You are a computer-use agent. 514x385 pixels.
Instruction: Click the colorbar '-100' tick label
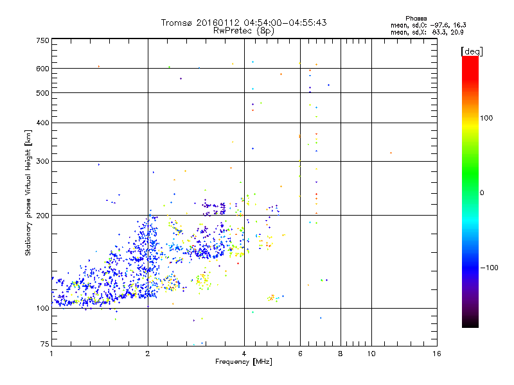pyautogui.click(x=489, y=268)
